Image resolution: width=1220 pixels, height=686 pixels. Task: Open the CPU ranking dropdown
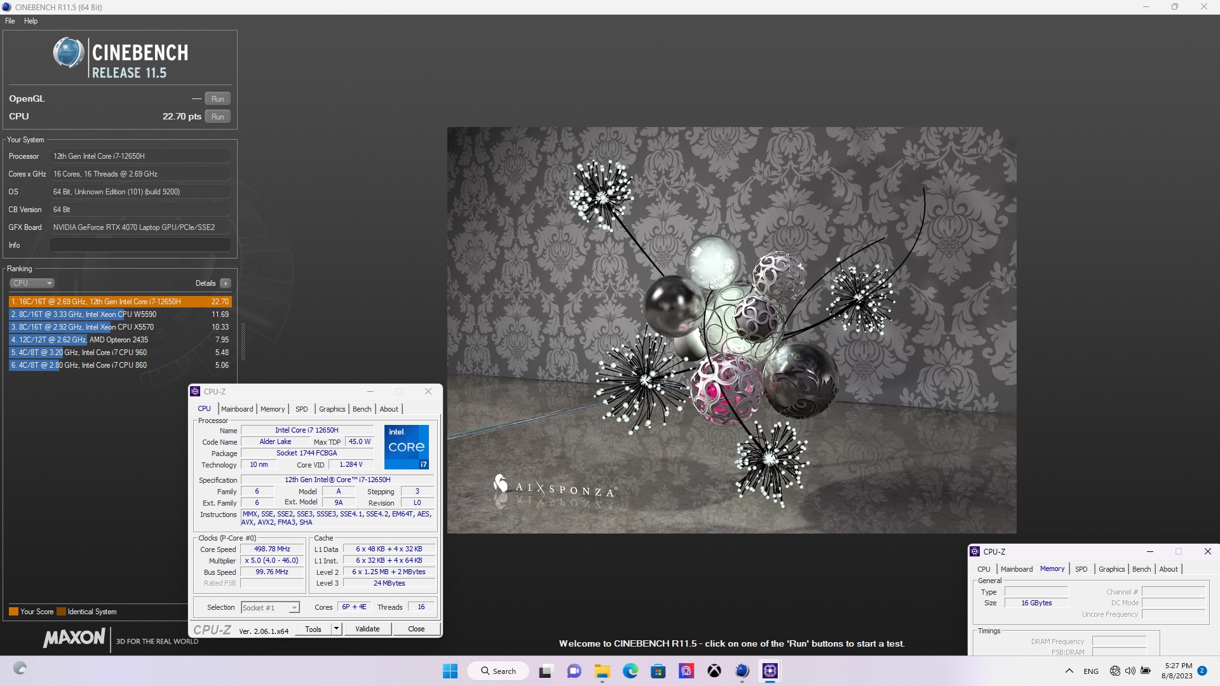tap(32, 283)
